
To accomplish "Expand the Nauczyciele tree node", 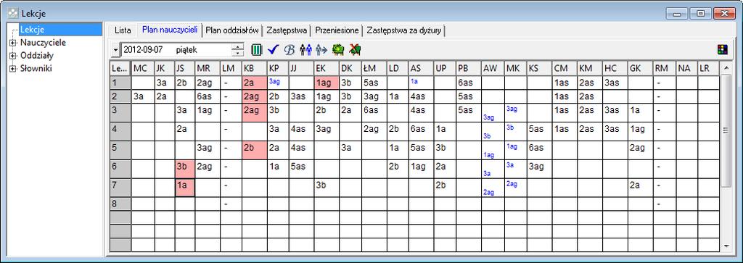I will (x=13, y=43).
